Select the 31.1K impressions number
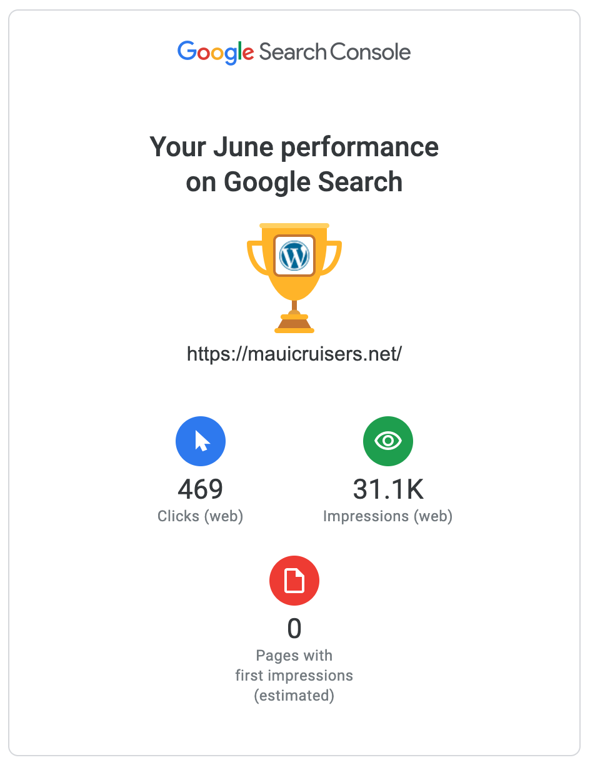590x765 pixels. point(388,489)
